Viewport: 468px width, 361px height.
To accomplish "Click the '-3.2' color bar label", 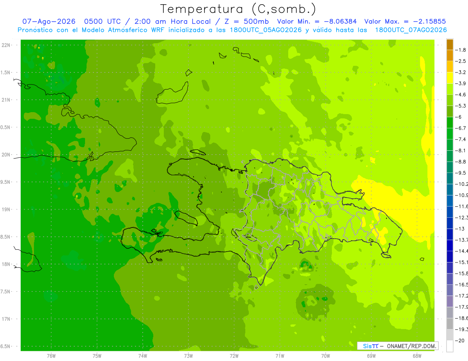I will click(x=461, y=72).
